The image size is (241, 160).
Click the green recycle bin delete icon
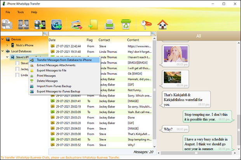126,24
